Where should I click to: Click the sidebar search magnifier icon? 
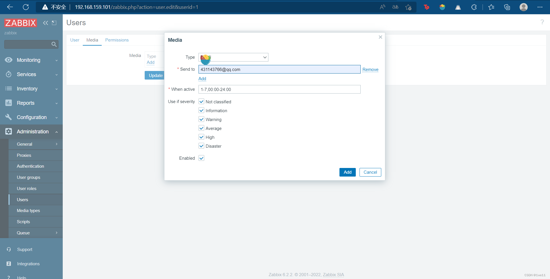(54, 44)
